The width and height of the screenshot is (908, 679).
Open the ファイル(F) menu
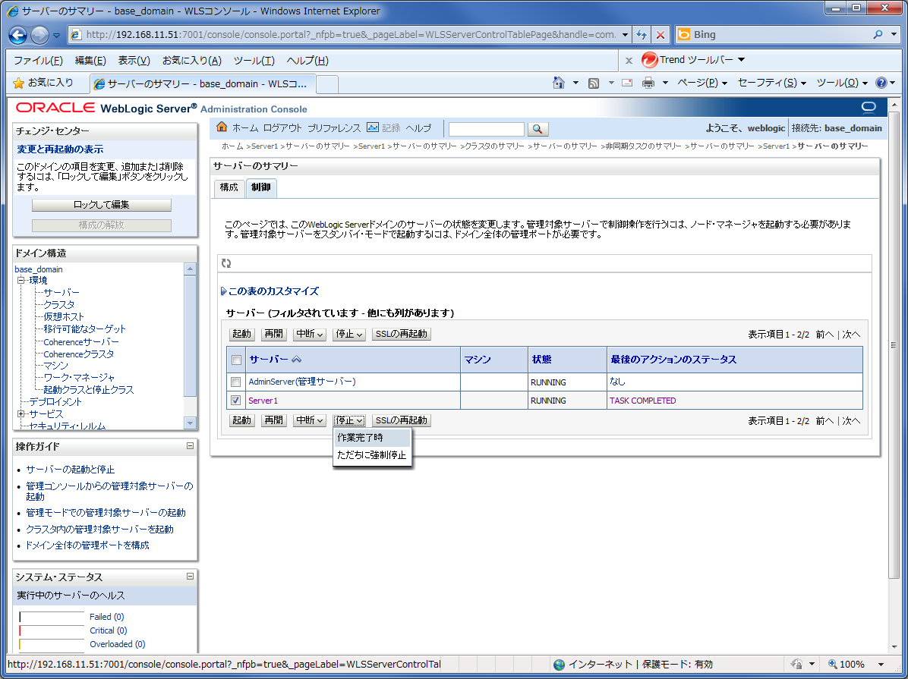(x=38, y=60)
